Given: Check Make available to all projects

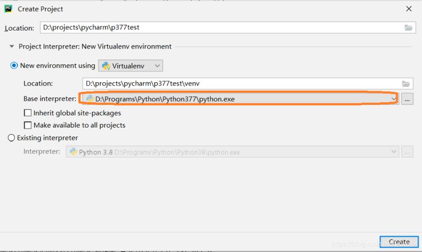Looking at the screenshot, I should click(28, 125).
